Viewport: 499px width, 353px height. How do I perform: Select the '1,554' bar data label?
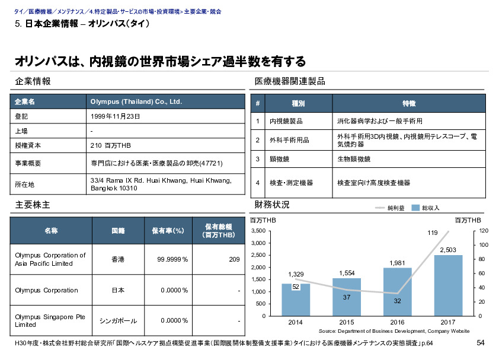347,273
